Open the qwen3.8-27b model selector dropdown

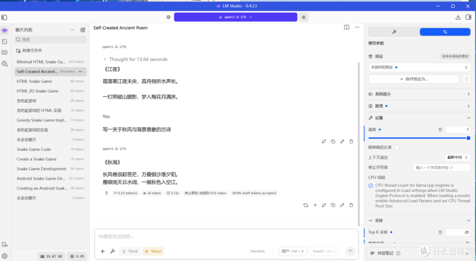click(x=235, y=17)
